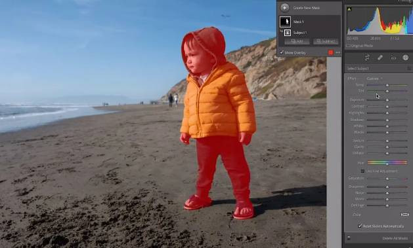This screenshot has height=248, width=413.
Task: Click the Highlights slider handle
Action: pos(387,113)
